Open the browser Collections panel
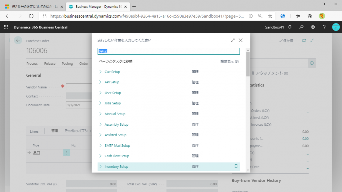The height and width of the screenshot is (192, 342). tap(310, 16)
